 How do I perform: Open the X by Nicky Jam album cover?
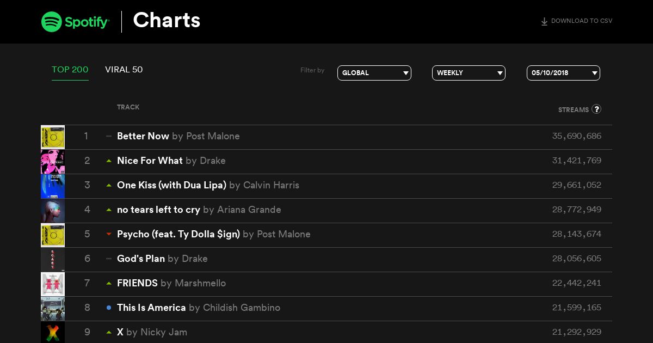tap(53, 332)
